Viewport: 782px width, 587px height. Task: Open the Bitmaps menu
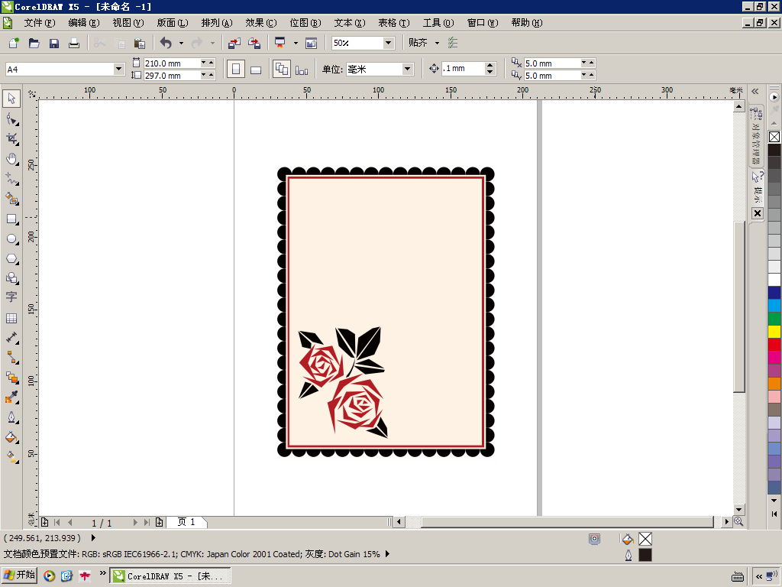[x=305, y=23]
